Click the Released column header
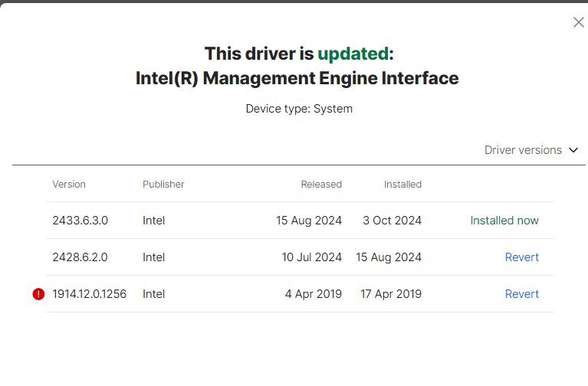588x386 pixels. [321, 185]
